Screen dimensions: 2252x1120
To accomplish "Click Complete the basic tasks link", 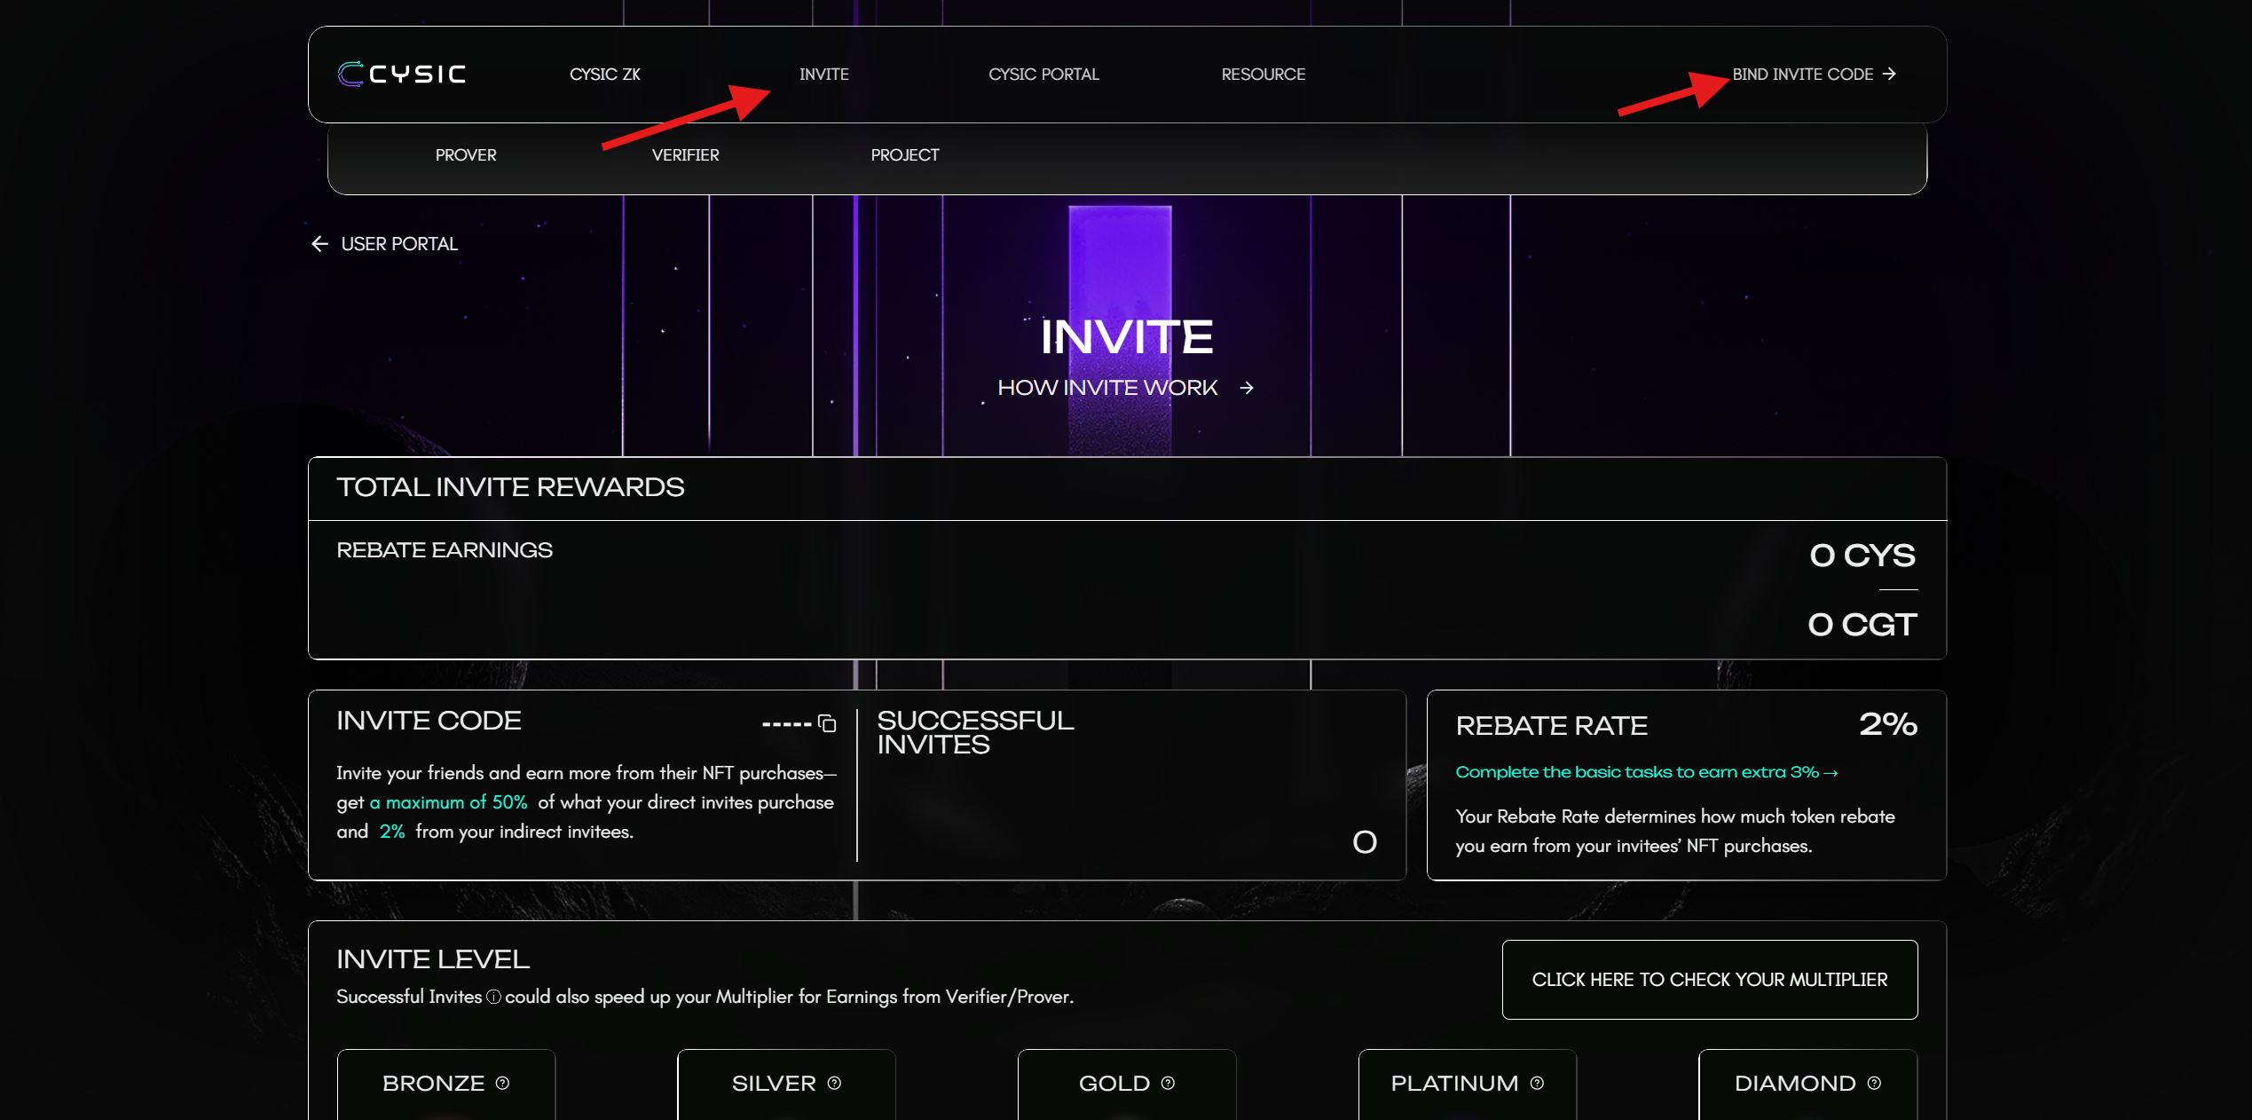I will [x=1647, y=772].
